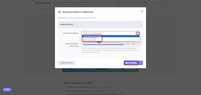Open the Compression Method dropdown arrow
Viewport: 201px width, 95px height.
click(x=138, y=33)
